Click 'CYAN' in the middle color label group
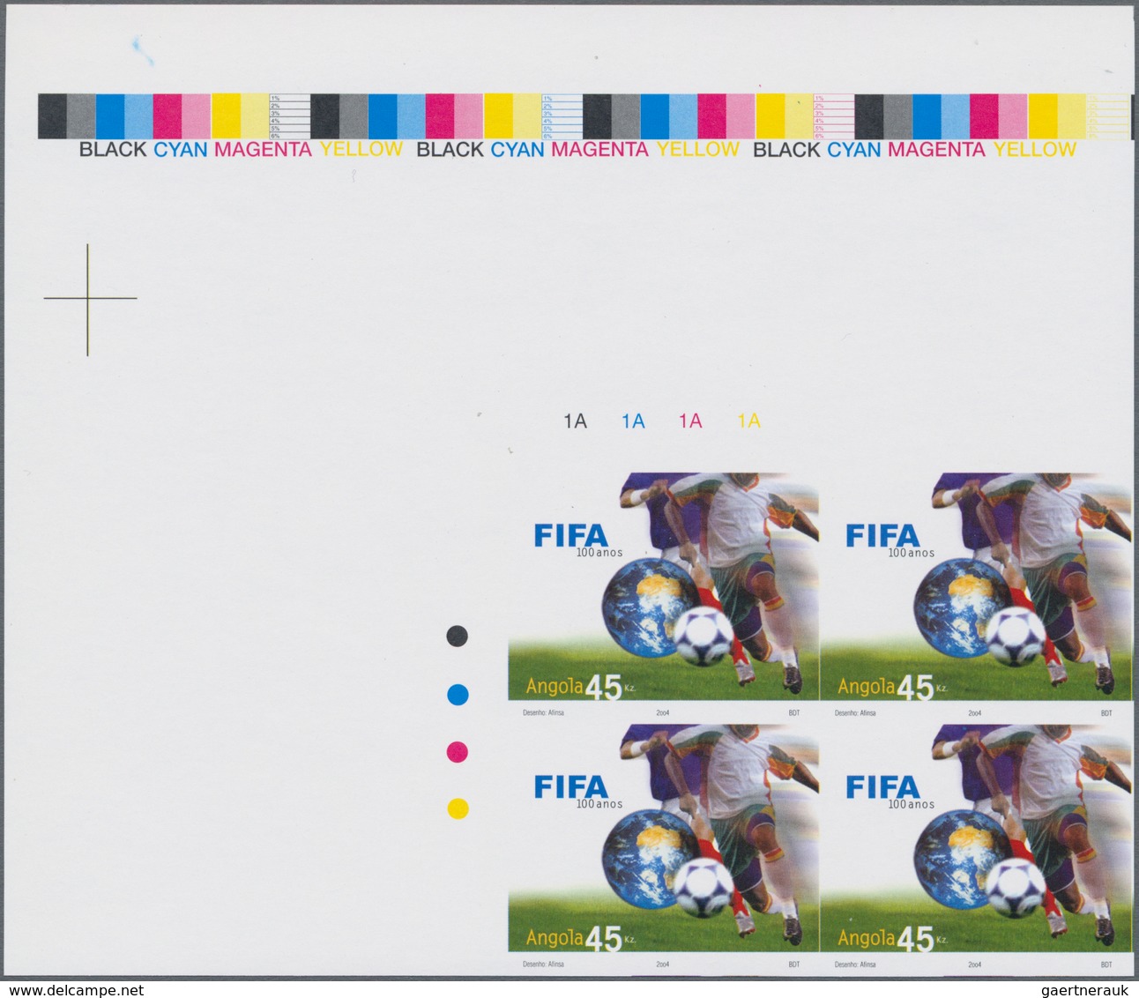This screenshot has height=998, width=1139. [x=517, y=150]
